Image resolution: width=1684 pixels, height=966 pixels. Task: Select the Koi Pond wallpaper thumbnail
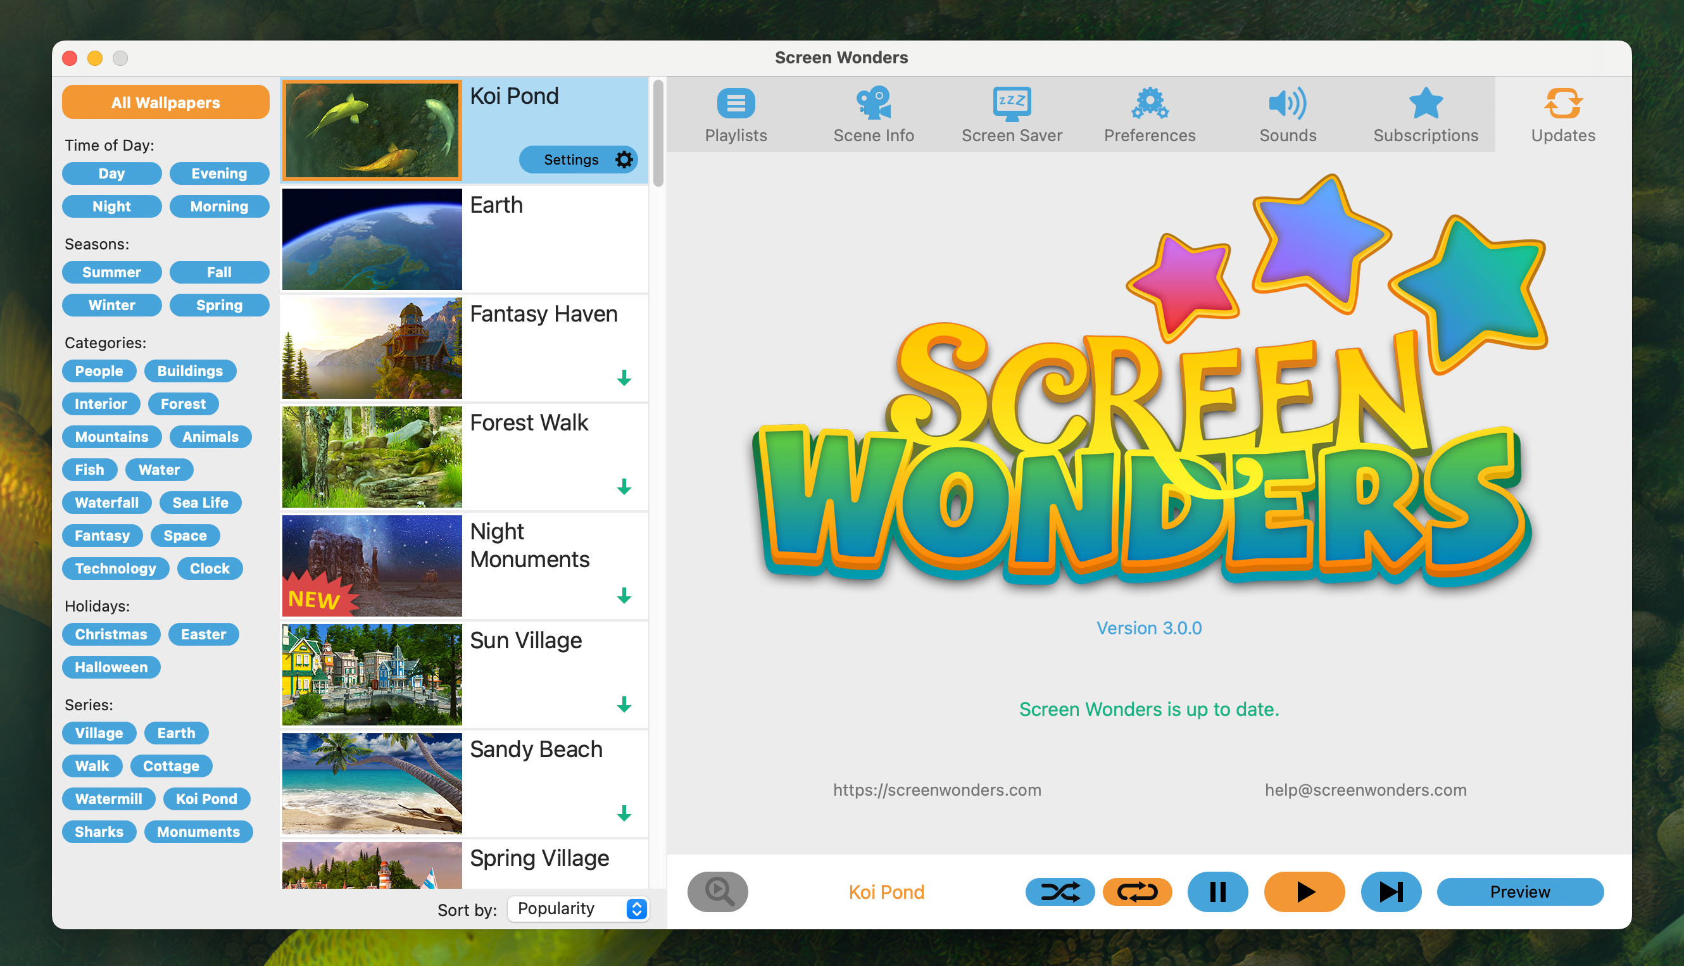(x=372, y=130)
